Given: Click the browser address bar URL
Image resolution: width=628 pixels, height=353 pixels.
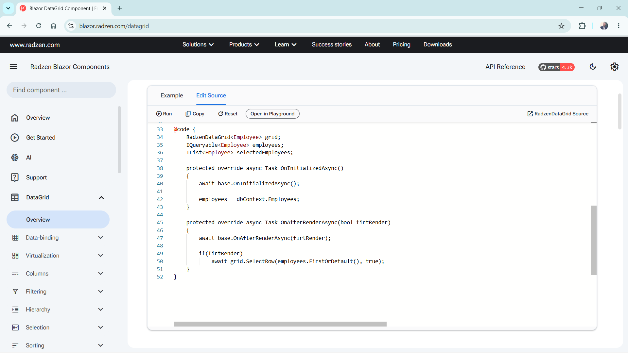Looking at the screenshot, I should (114, 26).
